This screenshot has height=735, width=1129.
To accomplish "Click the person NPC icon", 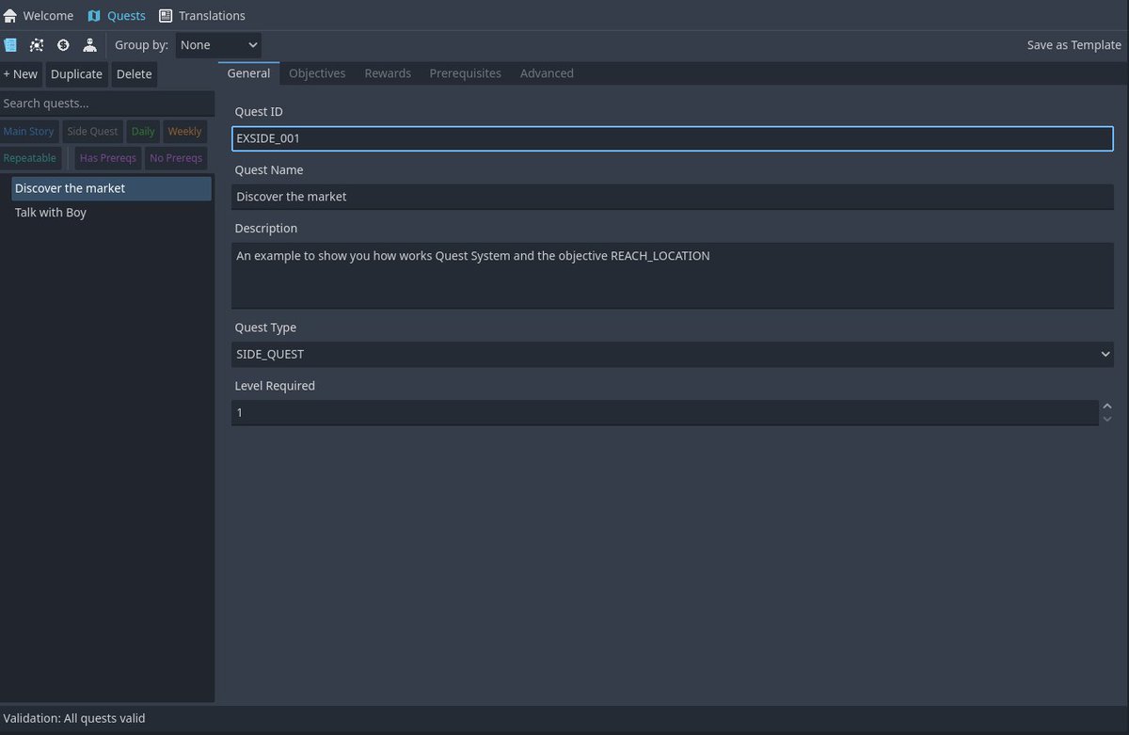I will coord(89,45).
